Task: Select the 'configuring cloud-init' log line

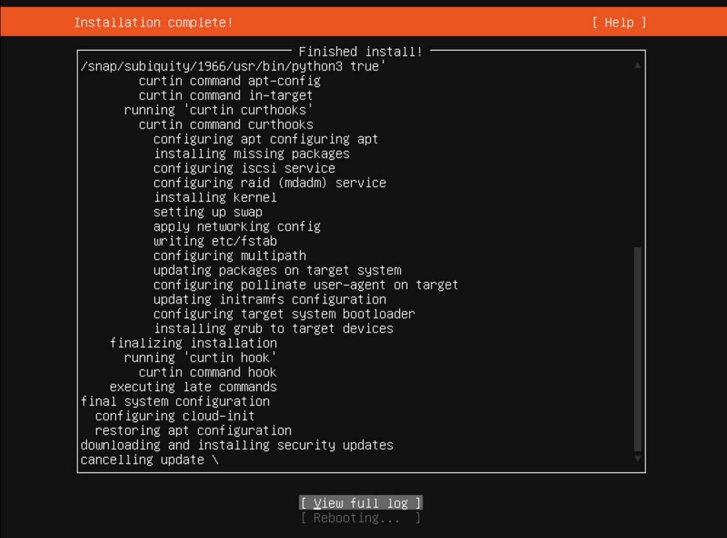Action: (174, 416)
